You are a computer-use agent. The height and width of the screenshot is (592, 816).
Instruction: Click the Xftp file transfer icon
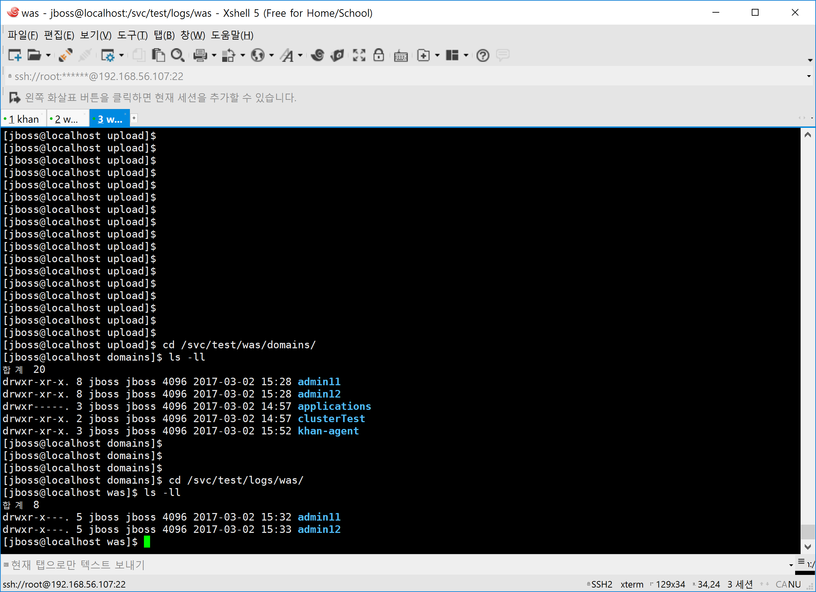coord(337,55)
